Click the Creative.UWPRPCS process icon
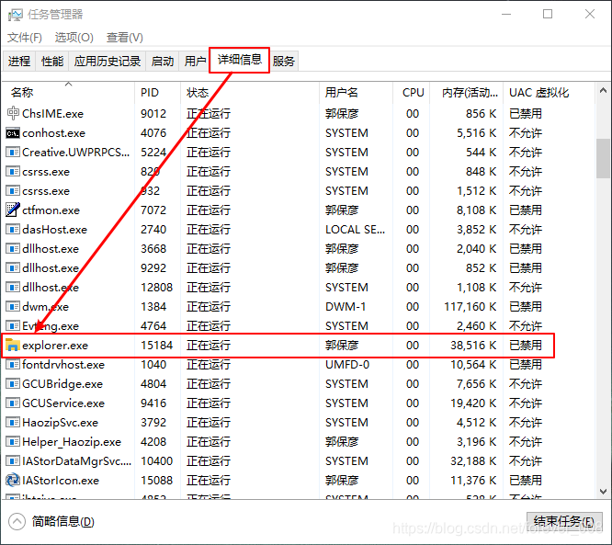612x545 pixels. 13,153
